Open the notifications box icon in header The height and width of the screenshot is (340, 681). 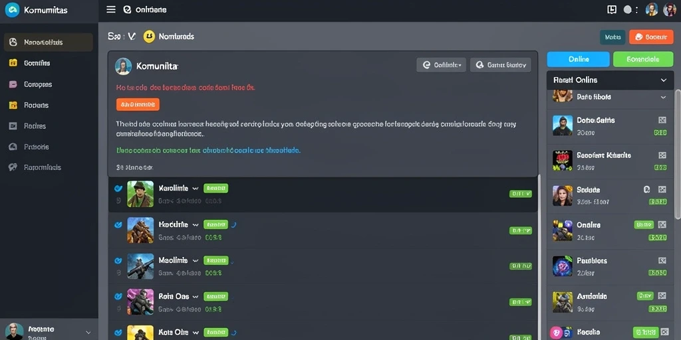[612, 9]
